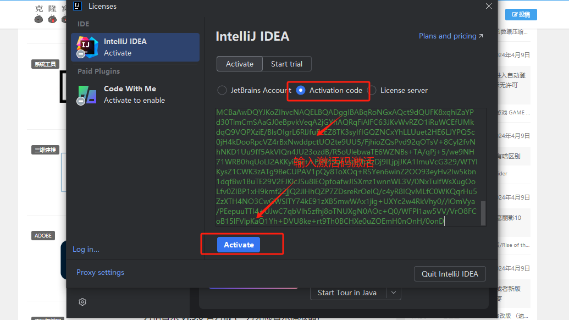Switch to the Activate tab

(x=240, y=64)
